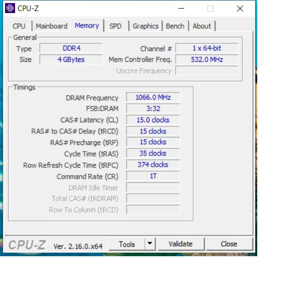Open the Graphics tab

coord(145,26)
